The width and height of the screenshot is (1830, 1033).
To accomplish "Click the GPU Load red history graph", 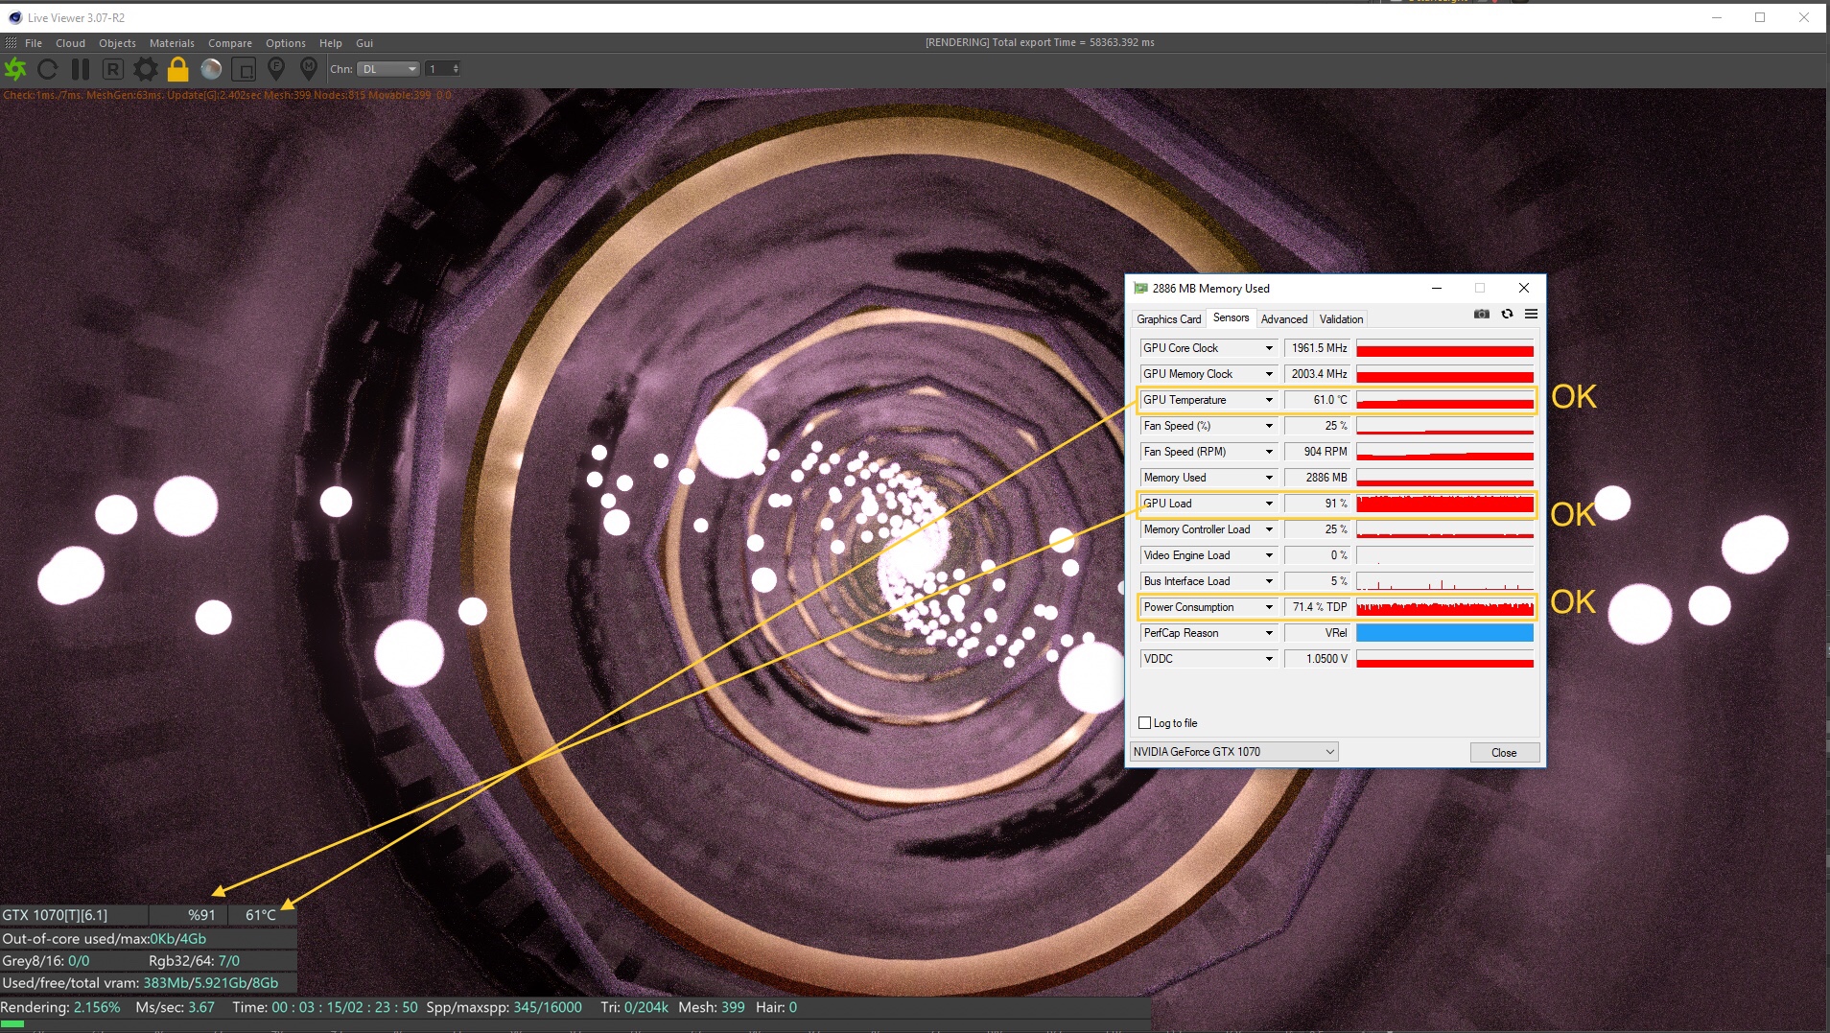I will pyautogui.click(x=1444, y=504).
